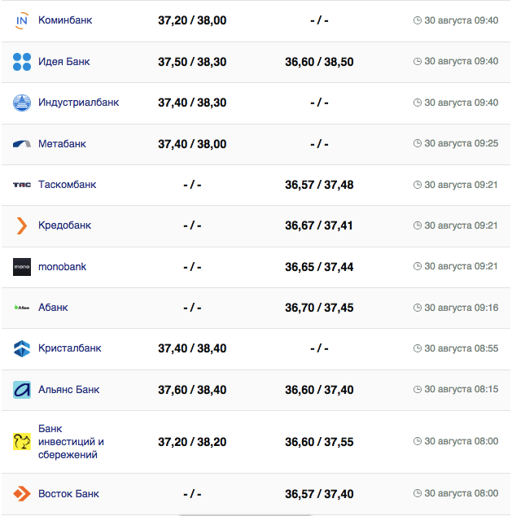Click the Коминбанк logo icon
The image size is (512, 516).
(x=22, y=20)
